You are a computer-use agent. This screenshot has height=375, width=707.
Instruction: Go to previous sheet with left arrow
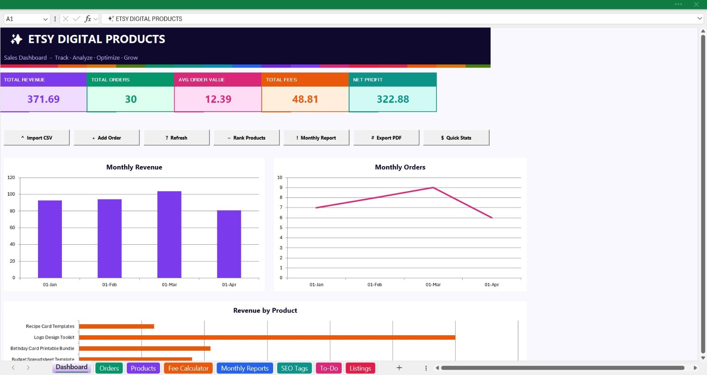point(13,368)
